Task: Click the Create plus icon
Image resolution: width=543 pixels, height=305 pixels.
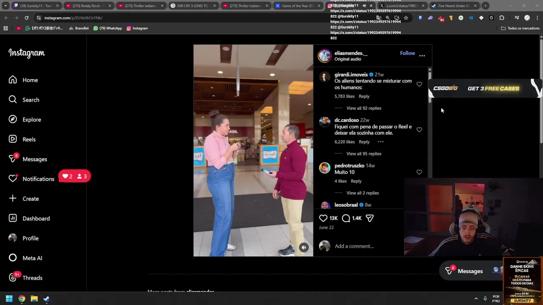Action: (x=13, y=199)
